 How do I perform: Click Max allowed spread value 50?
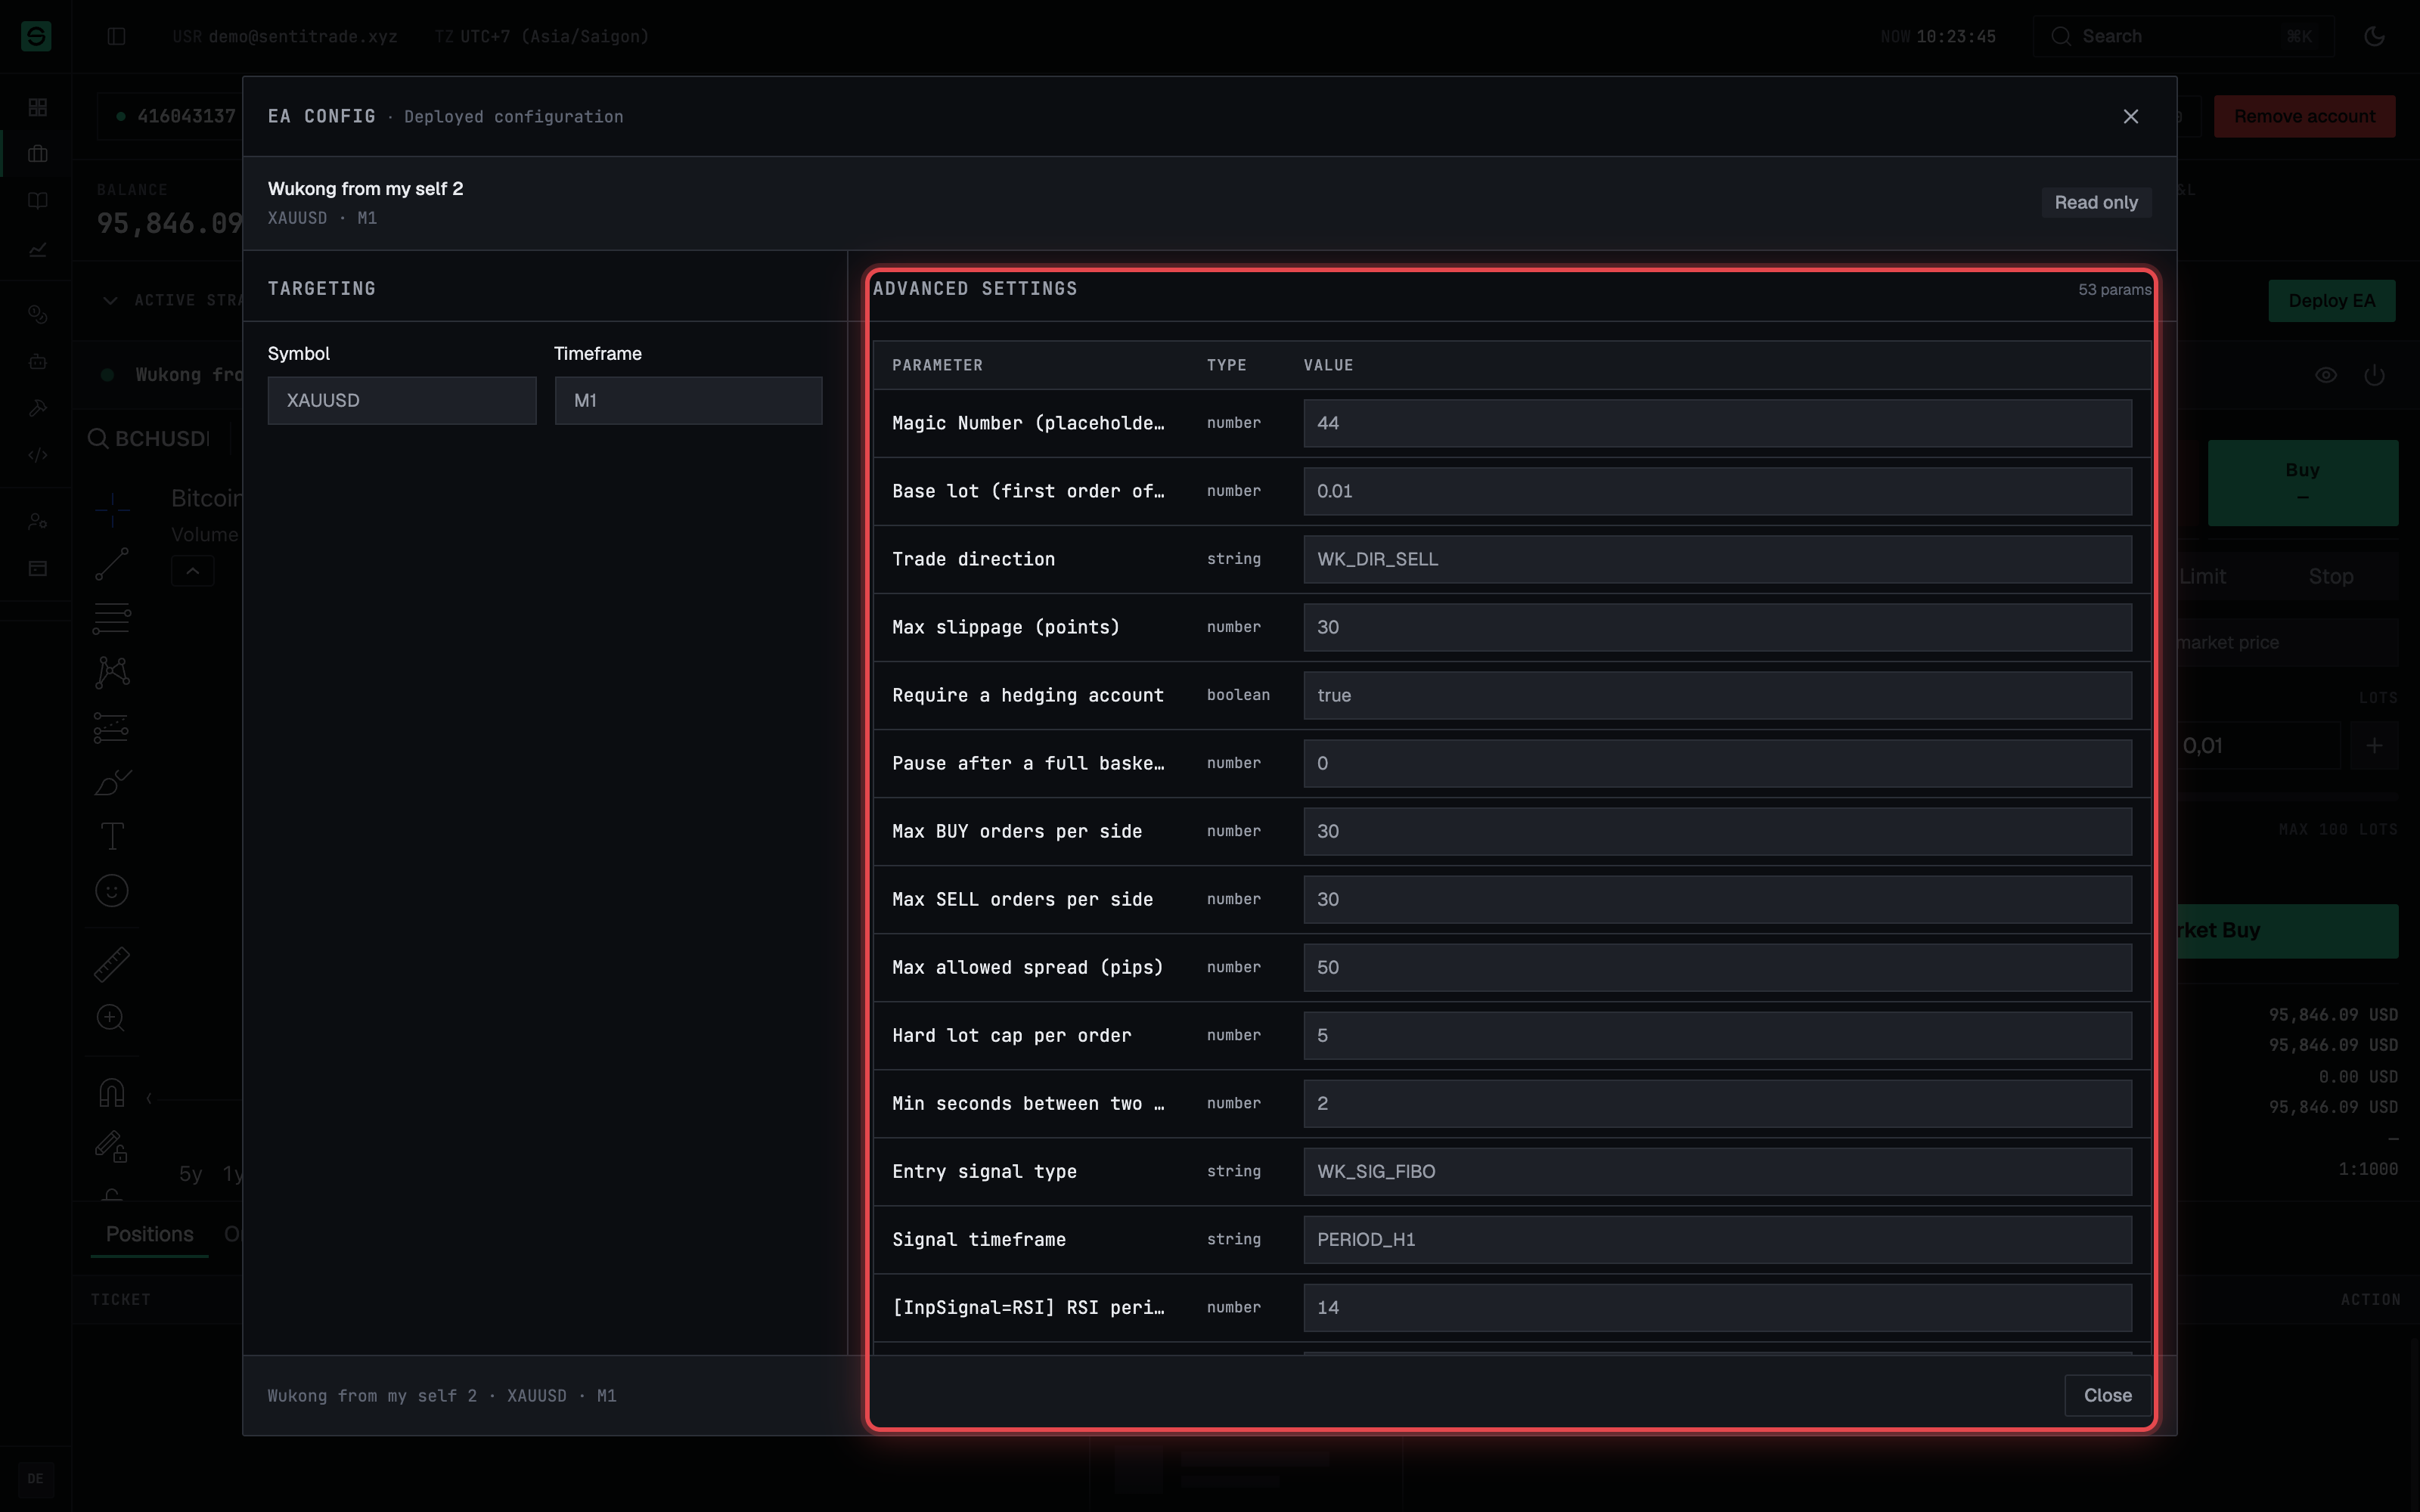pyautogui.click(x=1717, y=967)
